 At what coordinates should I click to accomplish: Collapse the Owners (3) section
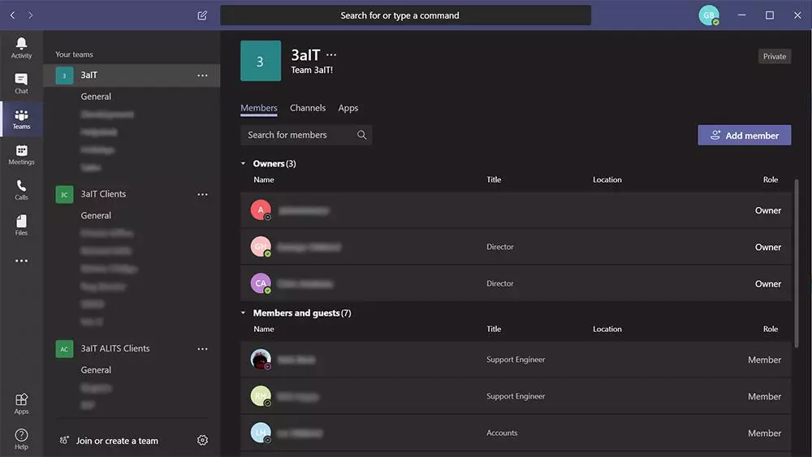(243, 163)
